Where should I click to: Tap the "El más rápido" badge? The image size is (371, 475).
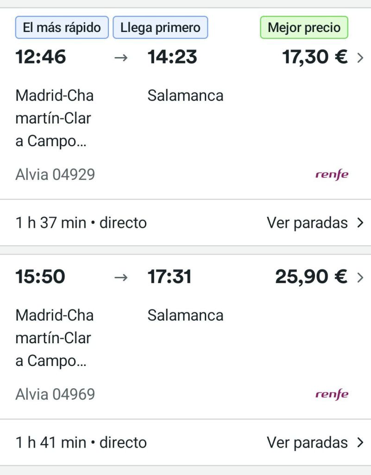pos(62,27)
